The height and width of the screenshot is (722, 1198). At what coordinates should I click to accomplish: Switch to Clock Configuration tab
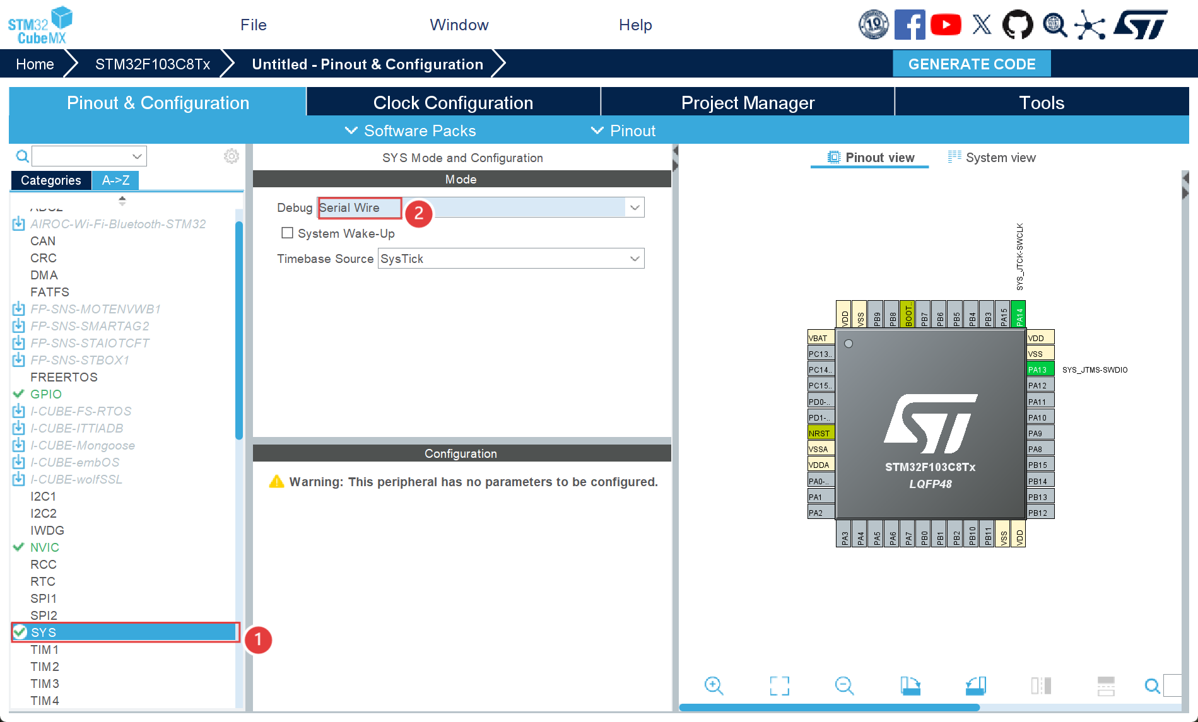point(453,102)
